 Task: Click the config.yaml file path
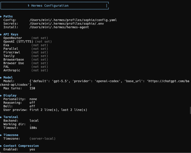point(73,20)
